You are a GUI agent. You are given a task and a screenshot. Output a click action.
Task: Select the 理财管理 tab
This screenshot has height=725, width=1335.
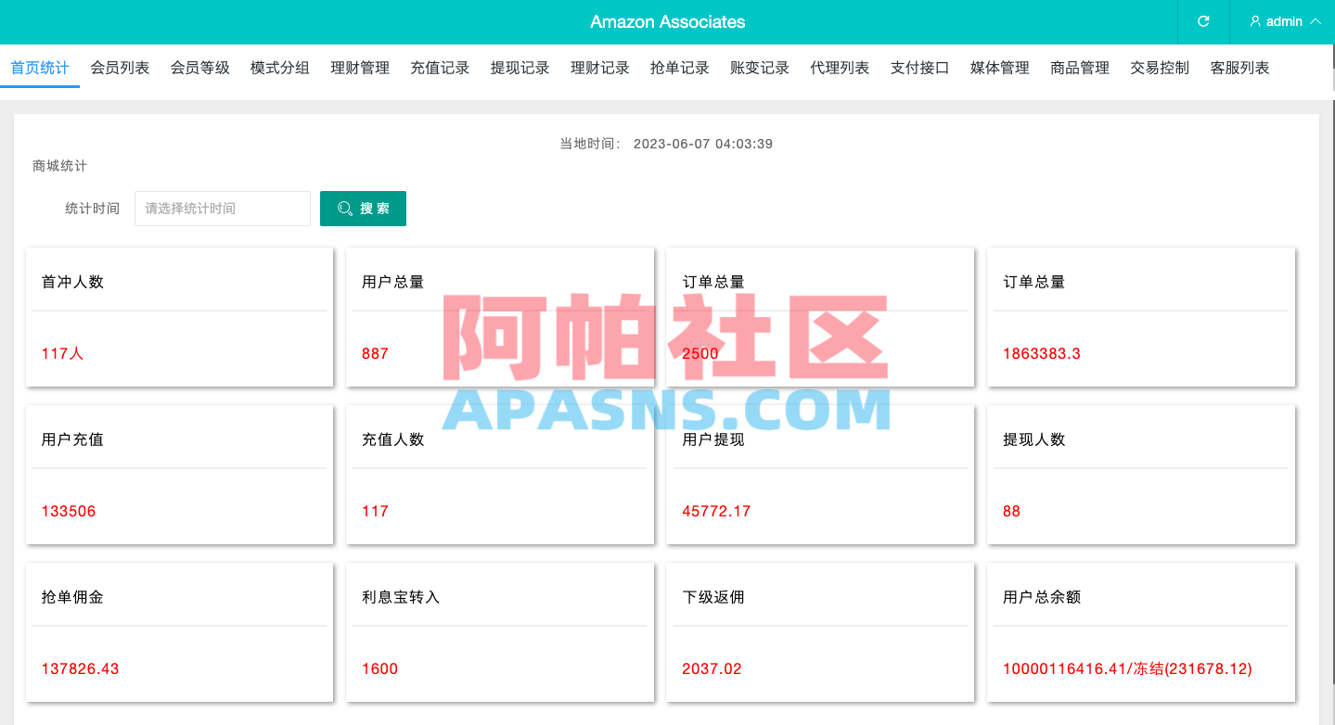[x=360, y=68]
